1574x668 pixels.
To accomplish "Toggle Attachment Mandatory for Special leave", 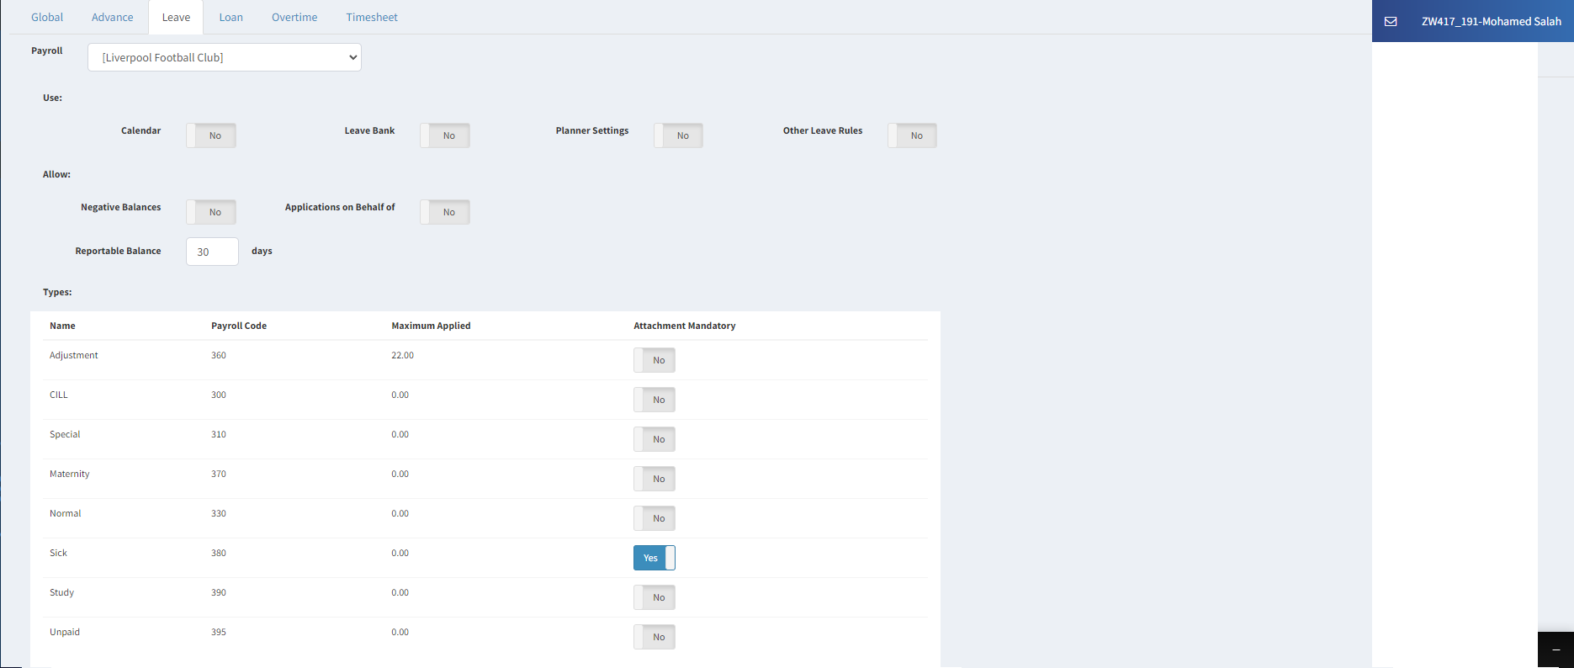I will [x=655, y=439].
